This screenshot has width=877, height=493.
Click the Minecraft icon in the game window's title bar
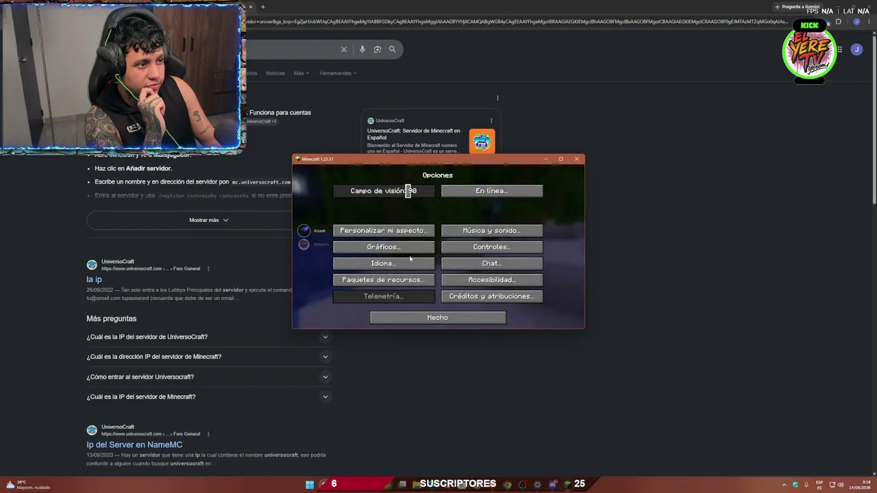click(x=298, y=159)
